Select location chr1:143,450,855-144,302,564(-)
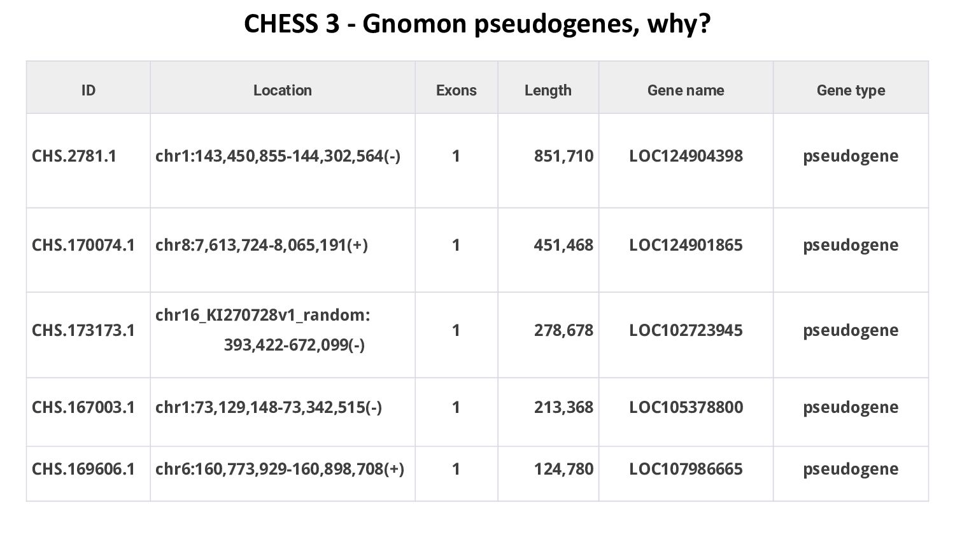955x537 pixels. click(x=278, y=156)
